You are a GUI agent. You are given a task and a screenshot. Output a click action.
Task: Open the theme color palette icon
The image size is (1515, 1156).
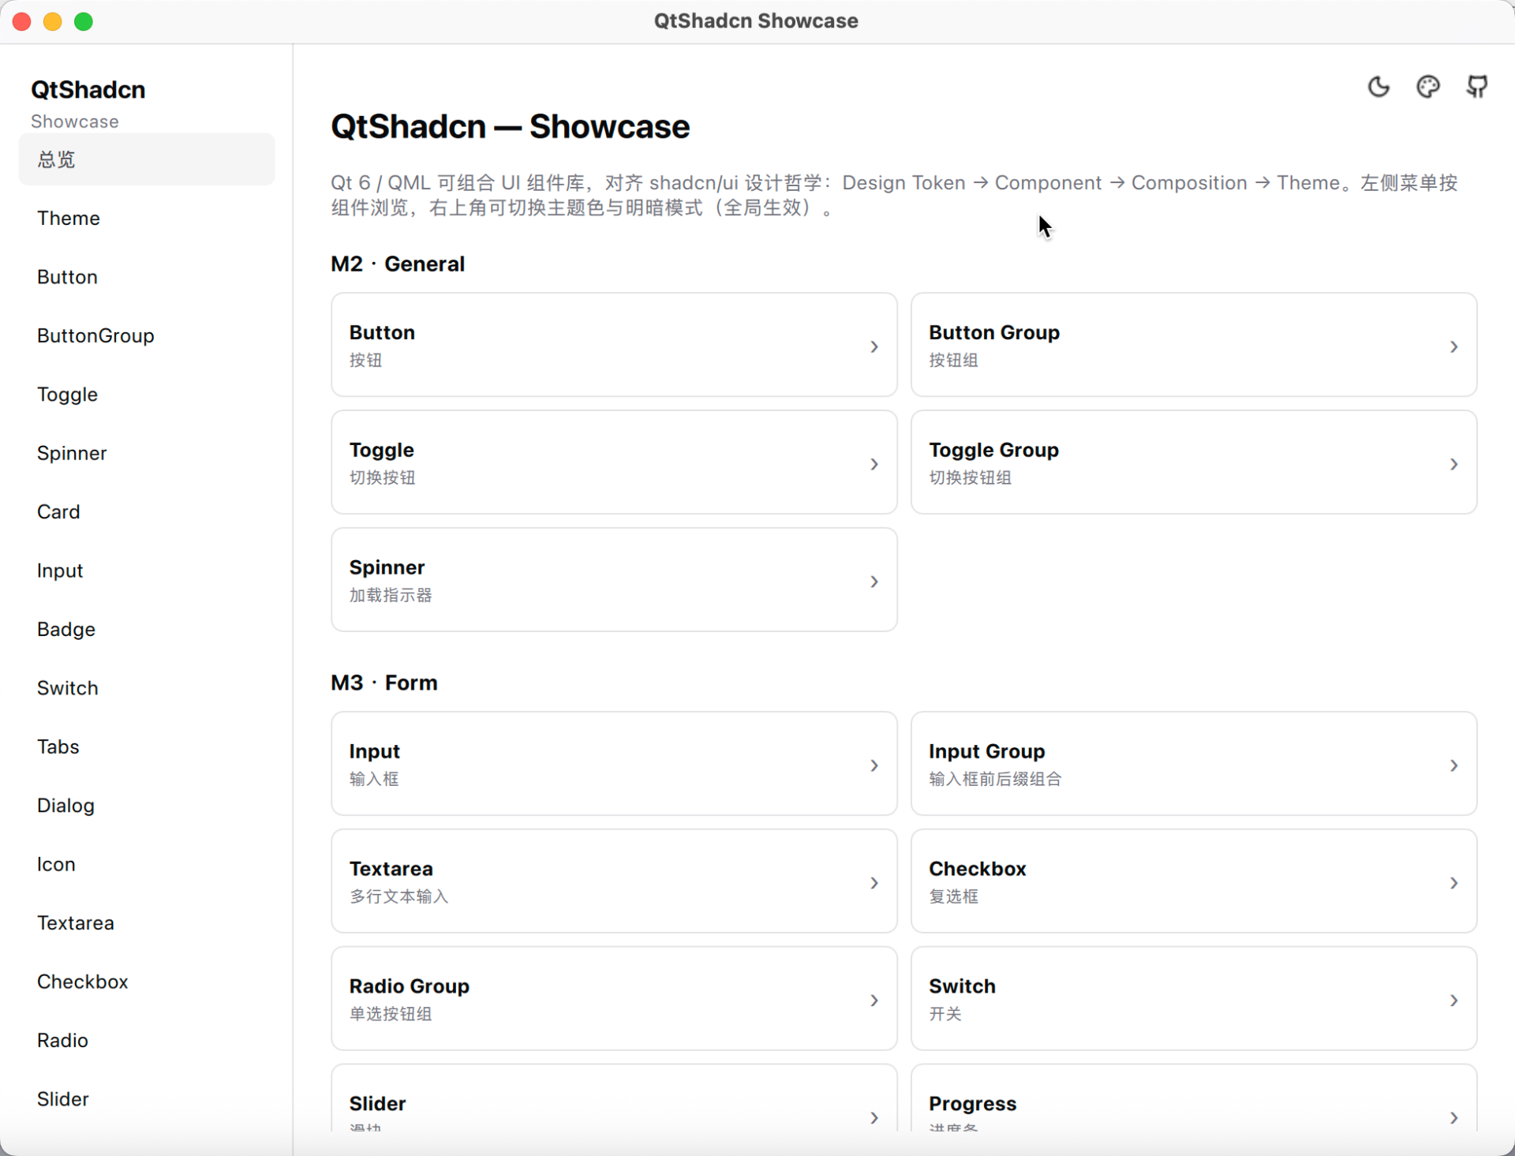(x=1428, y=87)
